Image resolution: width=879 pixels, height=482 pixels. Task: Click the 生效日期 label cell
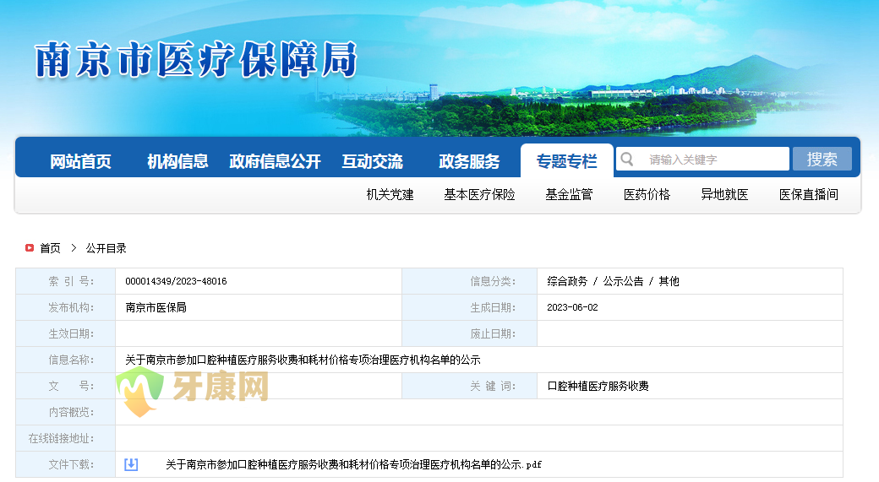(66, 333)
